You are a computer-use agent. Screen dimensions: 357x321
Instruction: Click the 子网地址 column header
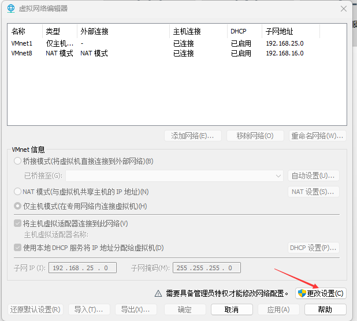click(279, 31)
